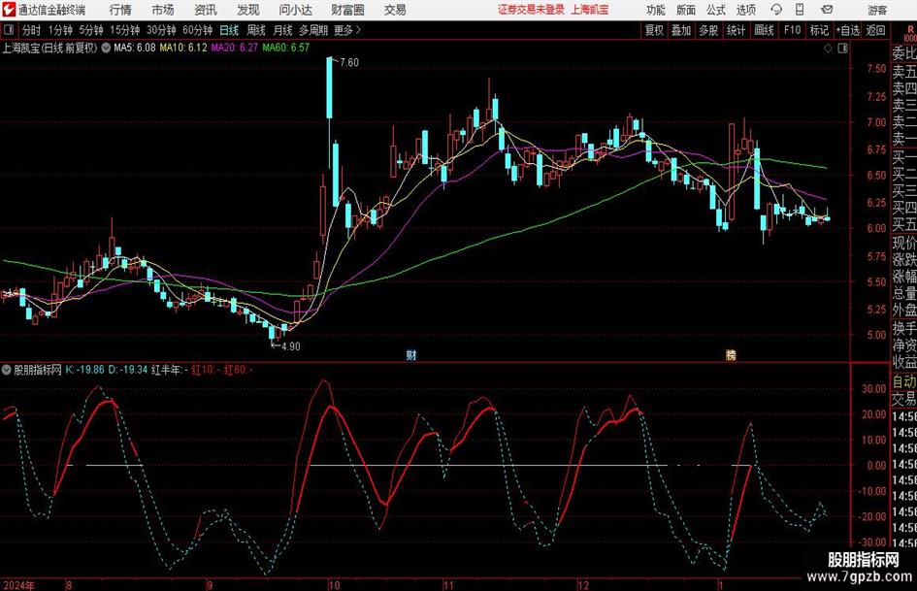Image resolution: width=917 pixels, height=591 pixels.
Task: Click the 画线 draw line button
Action: 764,30
